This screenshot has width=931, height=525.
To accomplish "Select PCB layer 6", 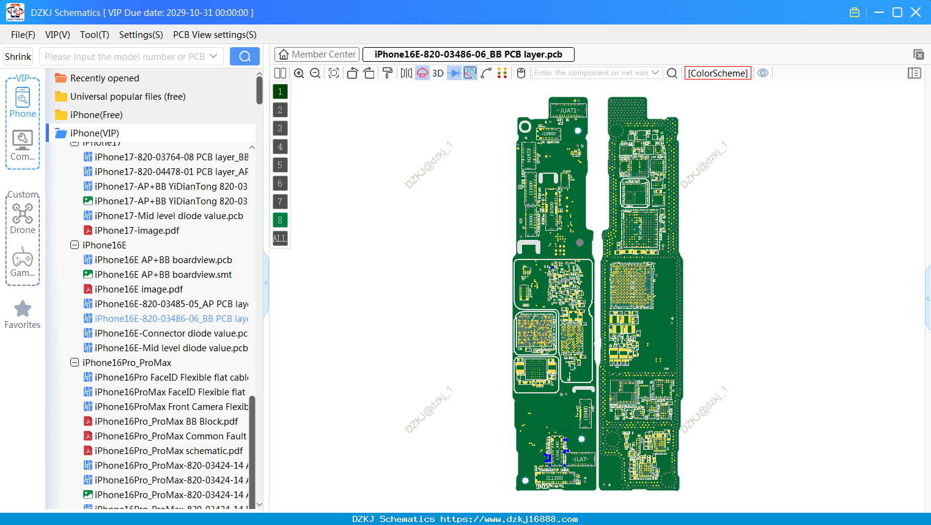I will (x=280, y=183).
